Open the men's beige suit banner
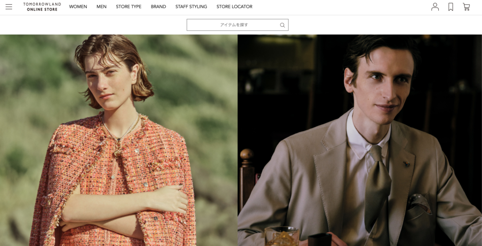Screen dimensions: 482x246 point(360,140)
